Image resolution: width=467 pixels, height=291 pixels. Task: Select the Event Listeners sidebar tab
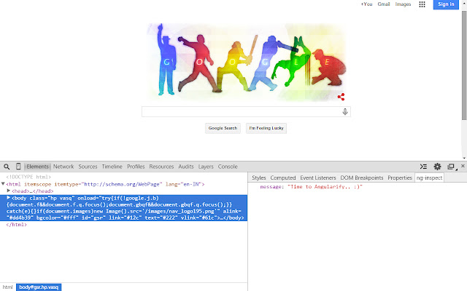point(317,178)
